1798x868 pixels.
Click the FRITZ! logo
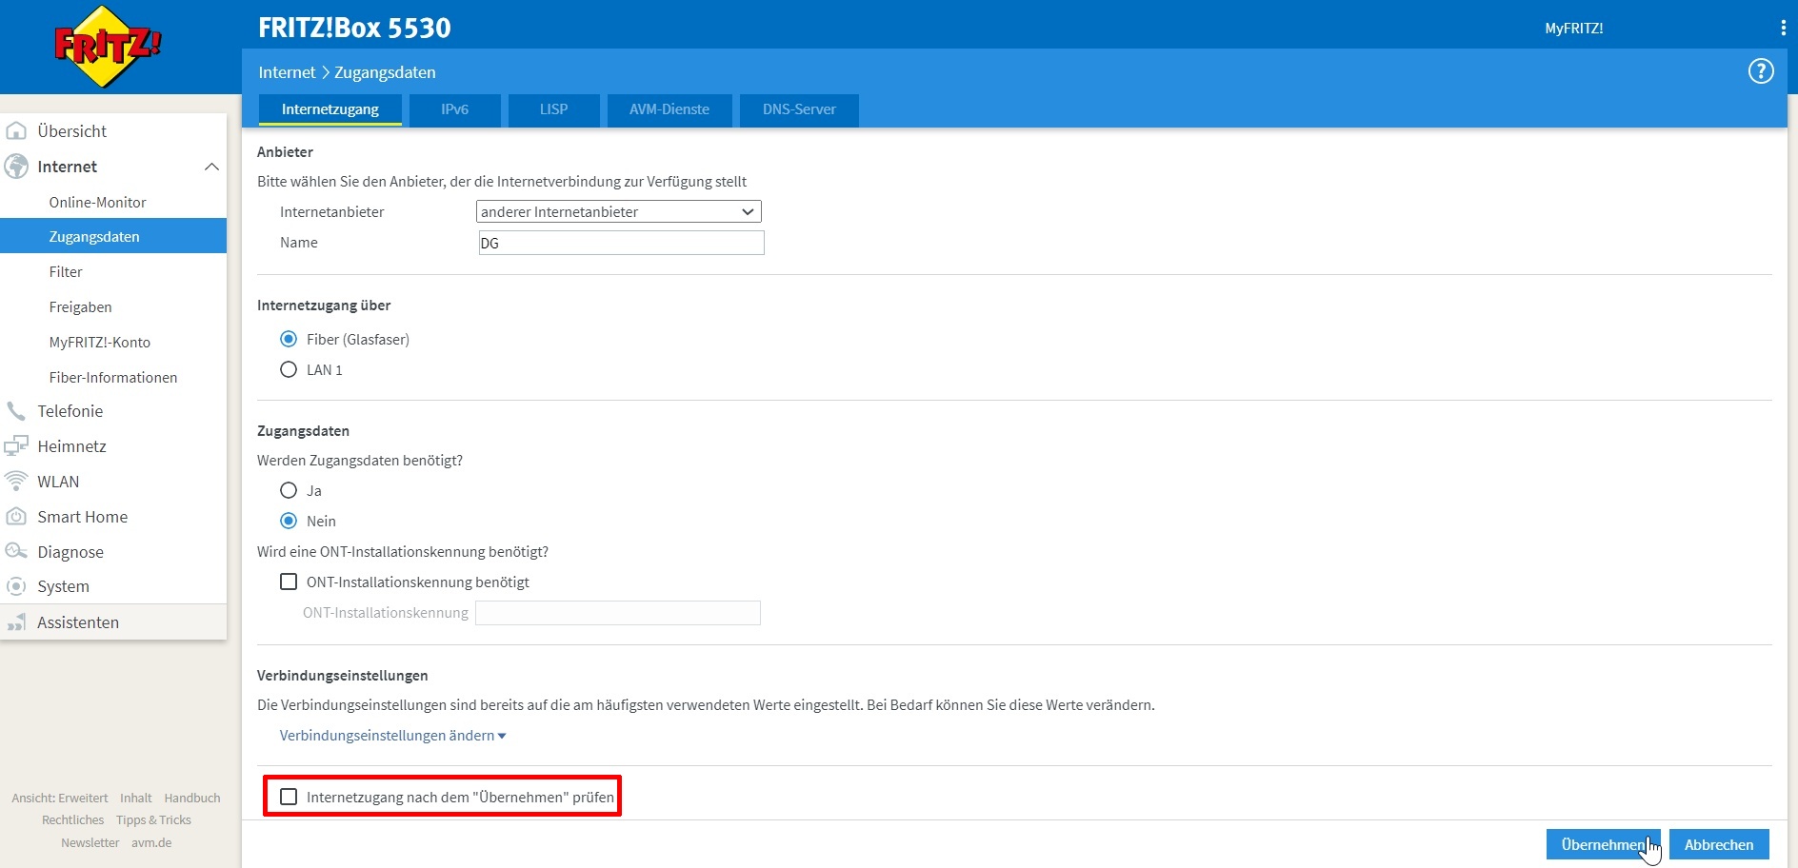click(108, 47)
